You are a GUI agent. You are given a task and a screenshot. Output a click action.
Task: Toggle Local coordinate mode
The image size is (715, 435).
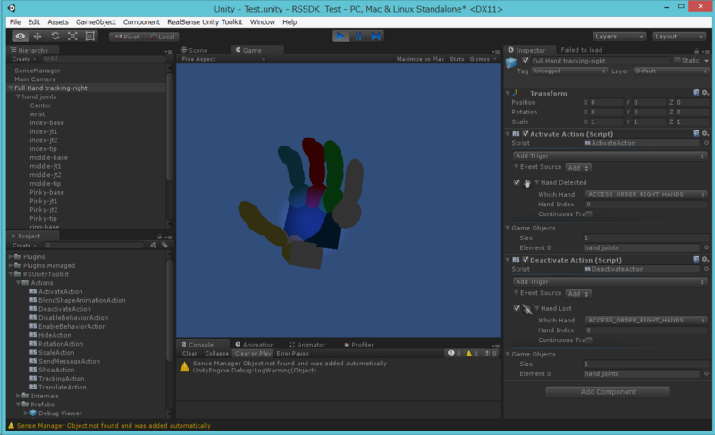163,37
